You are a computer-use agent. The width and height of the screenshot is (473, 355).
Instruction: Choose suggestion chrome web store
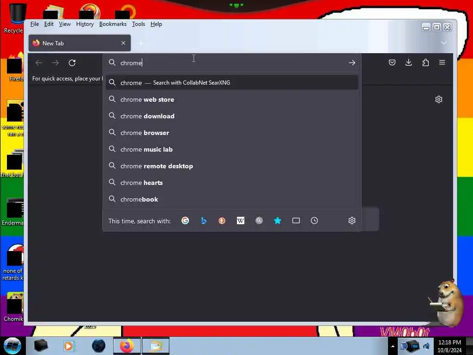pyautogui.click(x=232, y=99)
